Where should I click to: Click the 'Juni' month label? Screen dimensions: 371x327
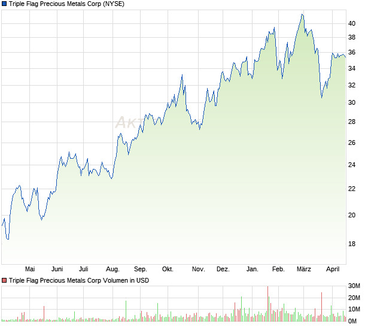(57, 270)
